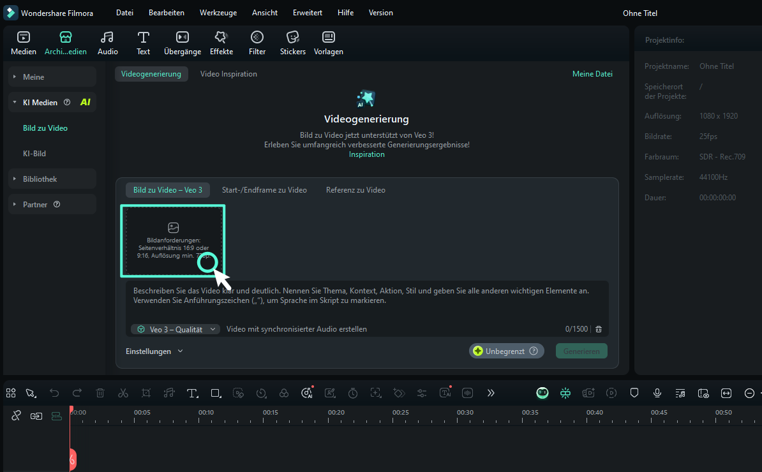Open the Ansicht menu
The image size is (762, 472).
(265, 13)
